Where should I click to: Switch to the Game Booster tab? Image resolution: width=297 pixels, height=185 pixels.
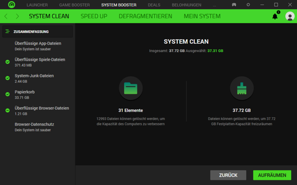tap(75, 5)
